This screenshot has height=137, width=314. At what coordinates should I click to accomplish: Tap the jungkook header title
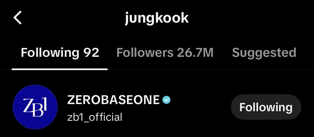tap(157, 18)
